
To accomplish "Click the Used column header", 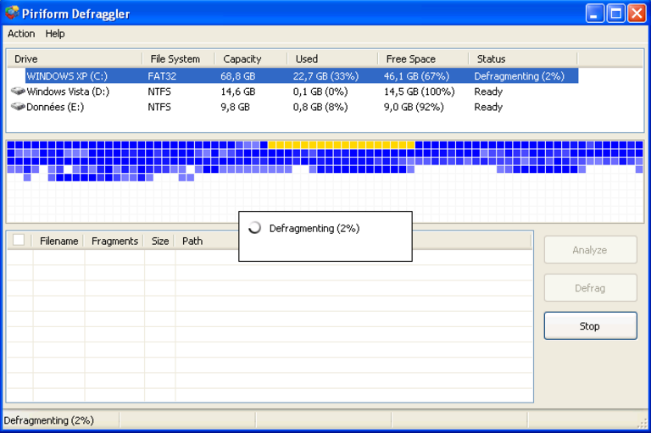I will (x=332, y=59).
